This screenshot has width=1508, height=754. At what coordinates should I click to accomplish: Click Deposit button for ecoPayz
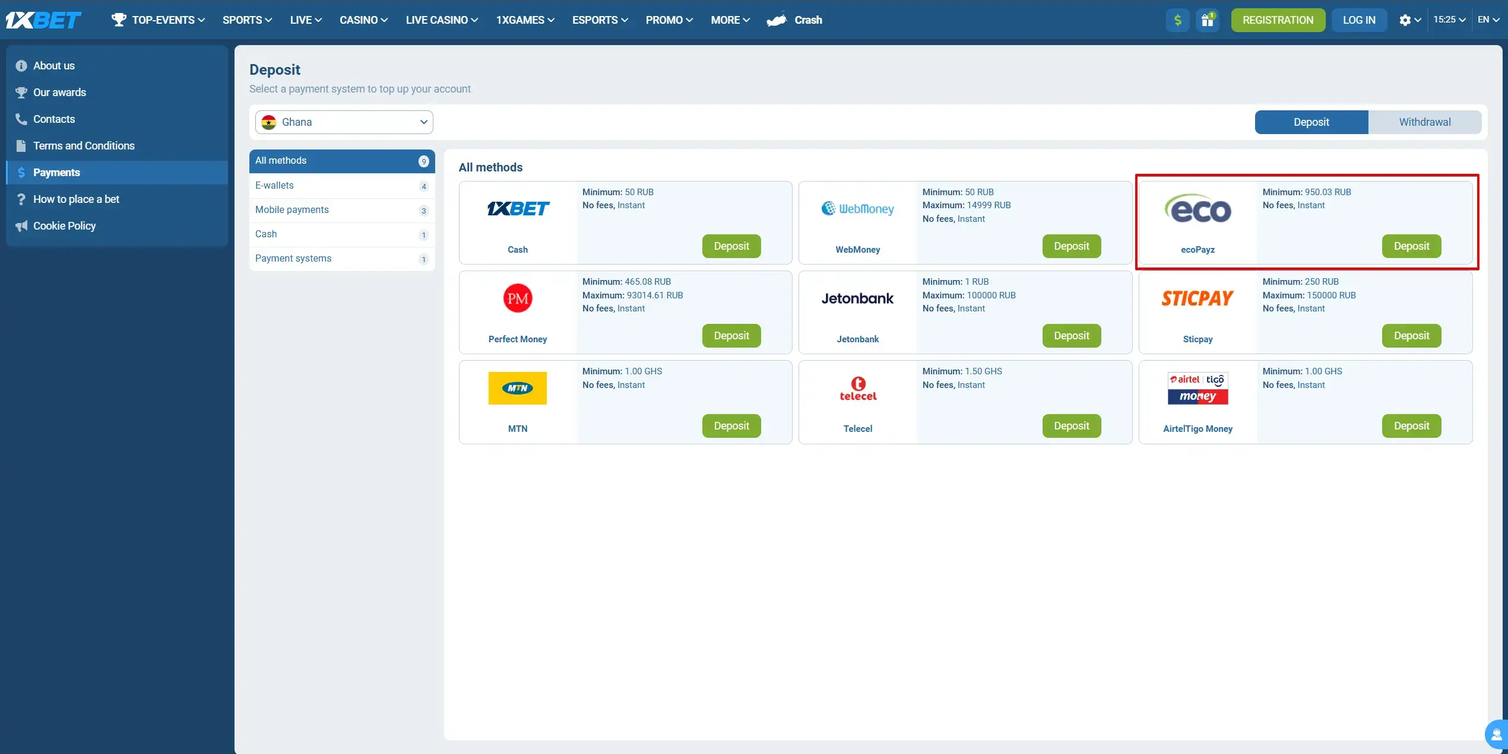1411,246
